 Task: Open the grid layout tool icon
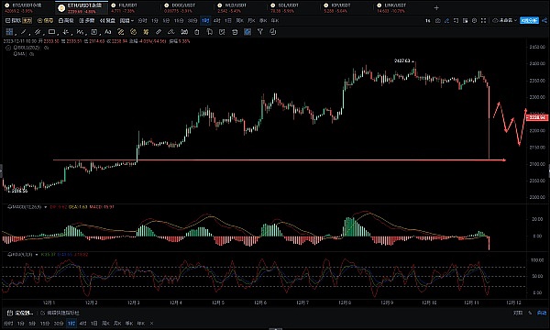point(9,32)
